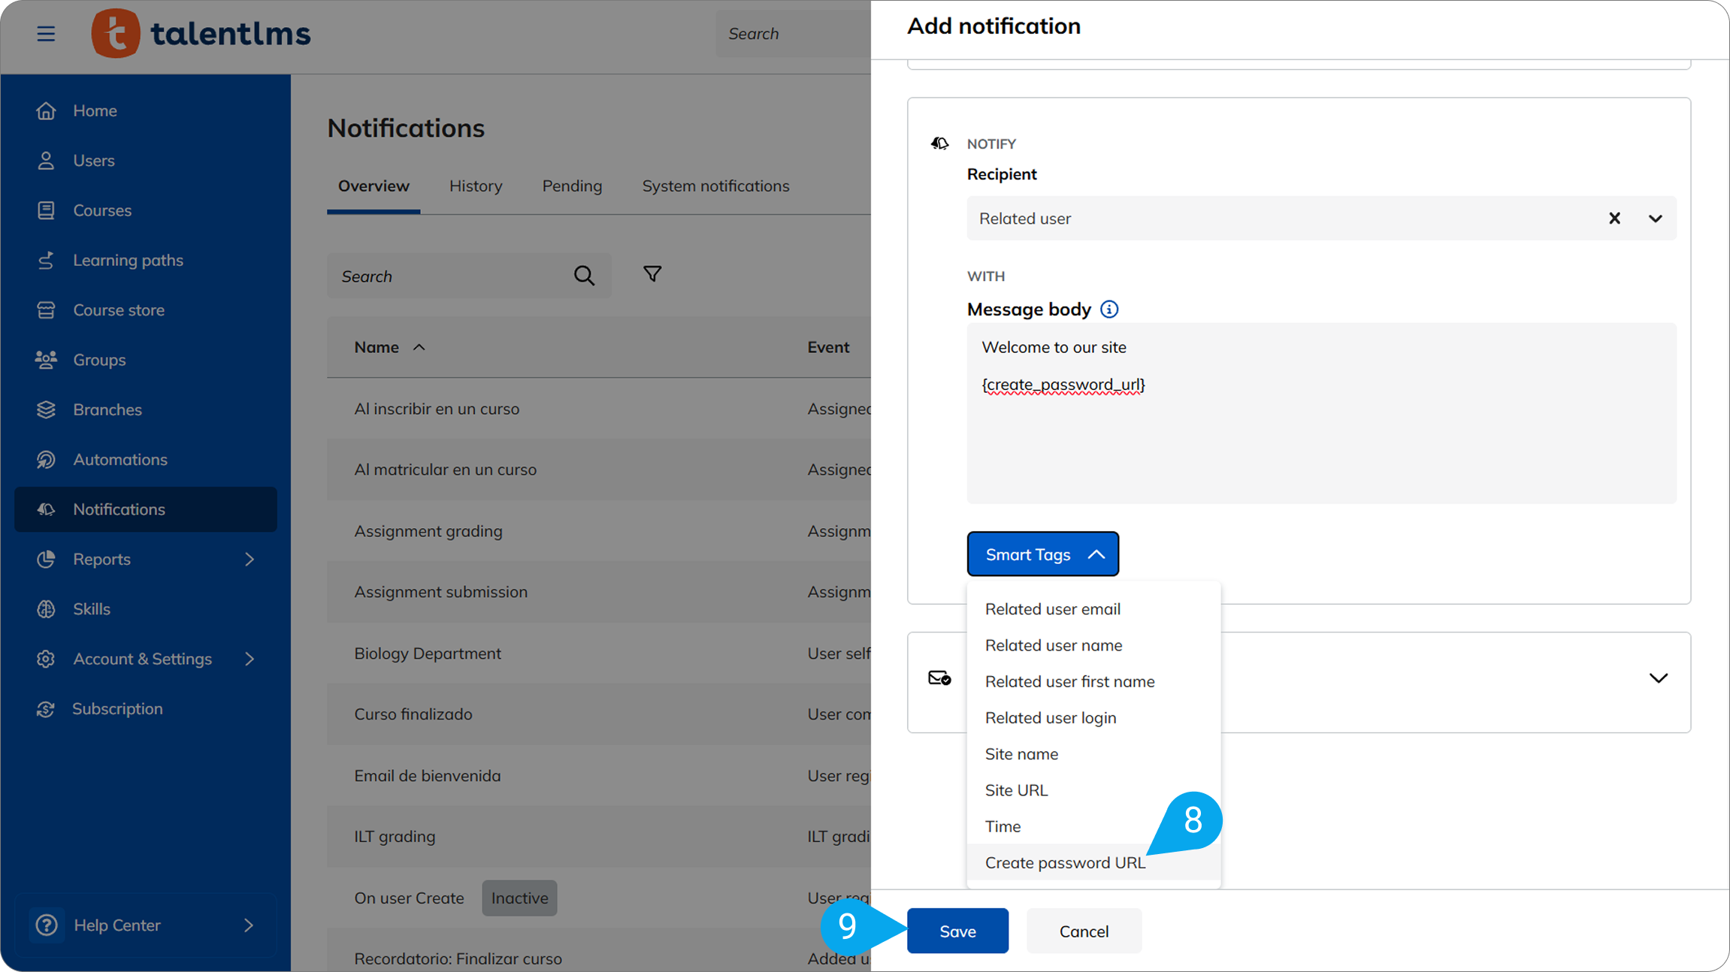Open the notifications filter icon
Image resolution: width=1730 pixels, height=972 pixels.
tap(652, 274)
